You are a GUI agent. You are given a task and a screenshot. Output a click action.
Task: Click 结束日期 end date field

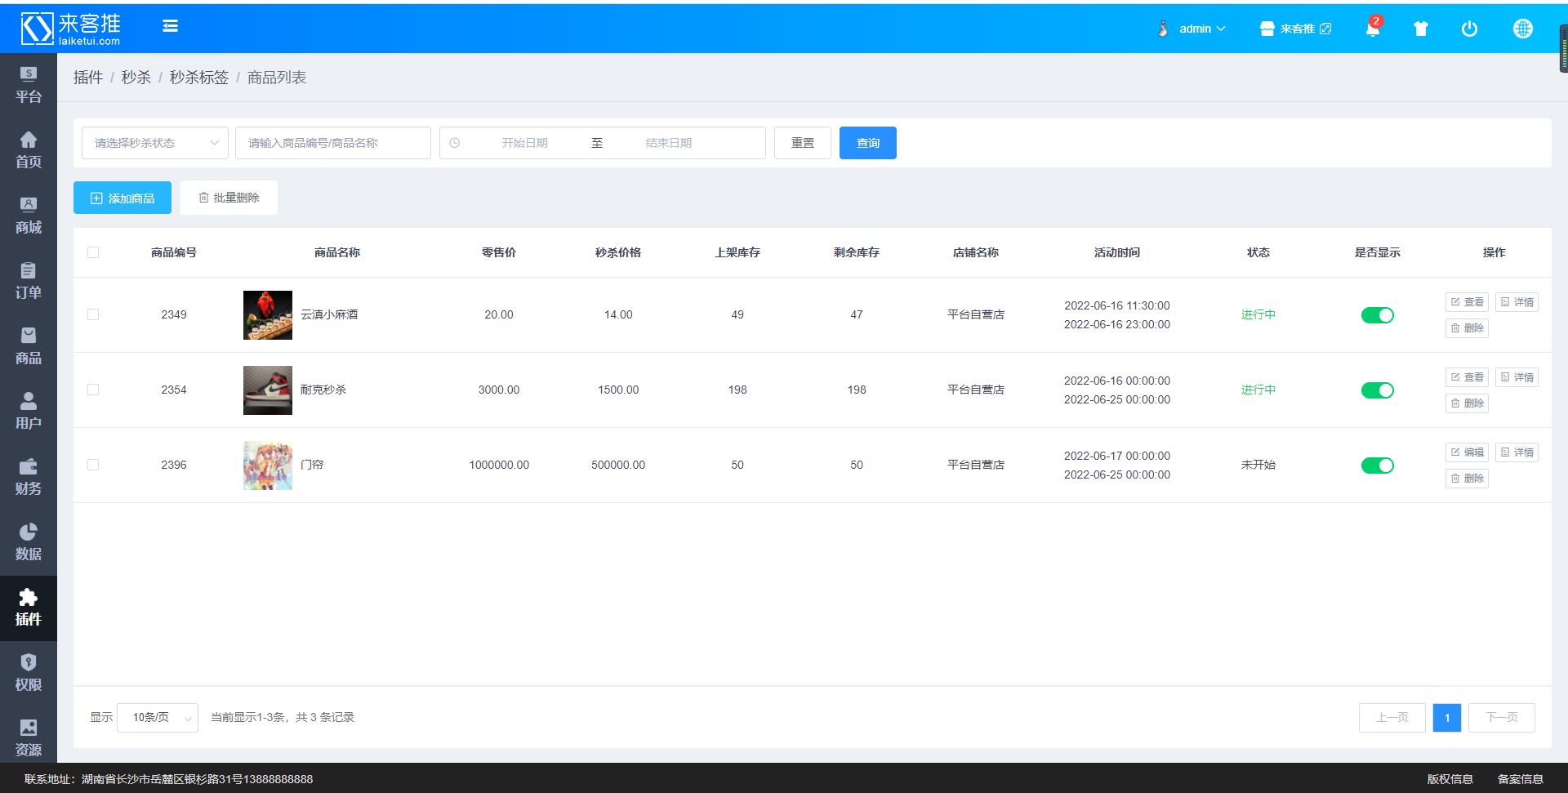669,143
